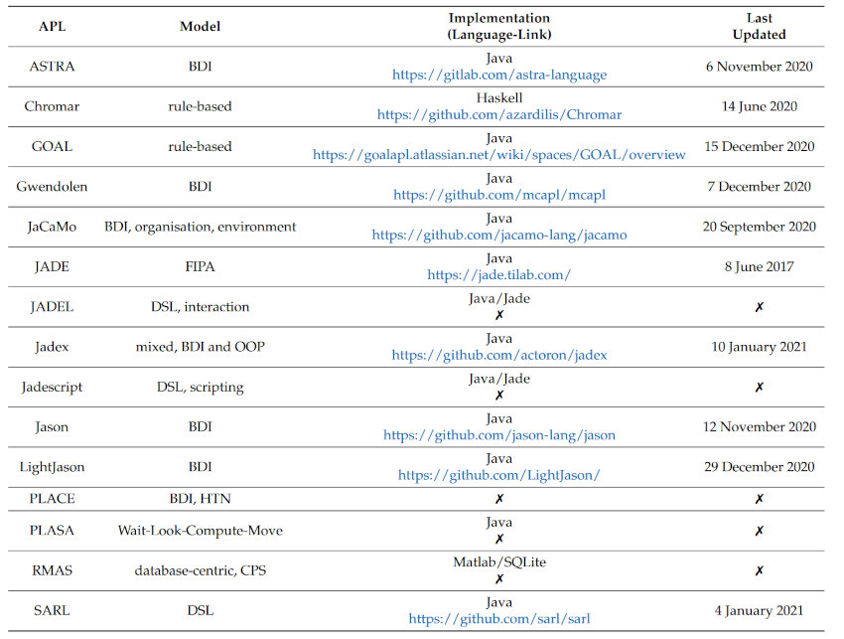Open the JaCaMo GitHub repository link
The width and height of the screenshot is (844, 639).
pos(499,236)
